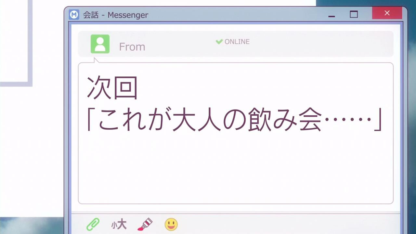Viewport: 416px width, 234px height.
Task: Open the emoji picker smiley face
Action: point(171,224)
